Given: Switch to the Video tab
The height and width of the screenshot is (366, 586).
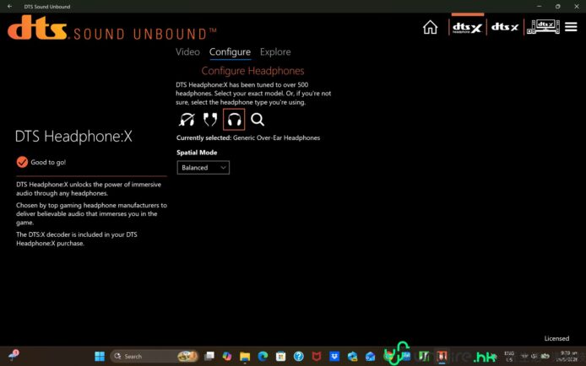Looking at the screenshot, I should [187, 51].
